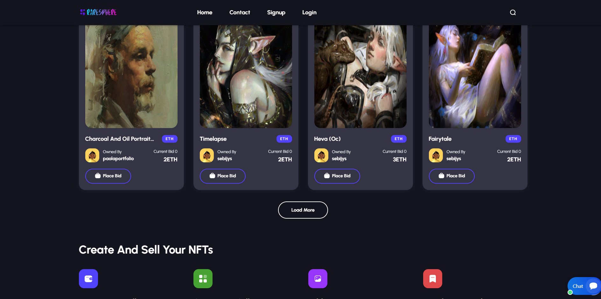The height and width of the screenshot is (299, 601).
Task: Place bid on Charcoal And Oil Portrait
Action: tap(108, 176)
